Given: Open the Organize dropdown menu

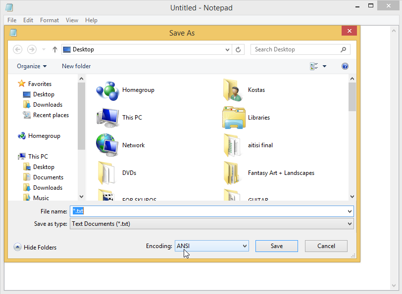Looking at the screenshot, I should tap(32, 66).
